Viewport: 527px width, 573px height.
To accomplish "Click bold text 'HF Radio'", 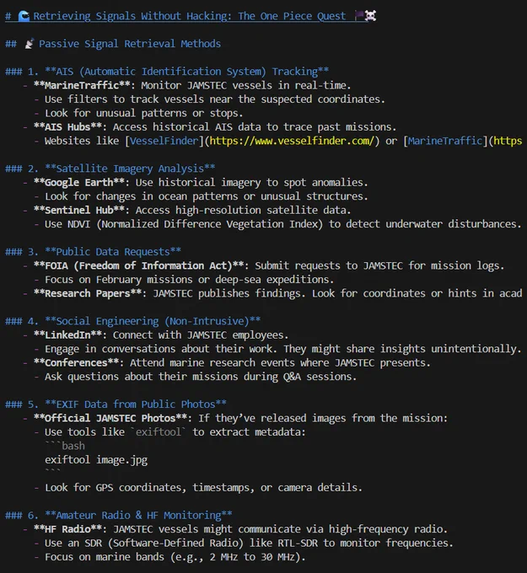I will point(67,529).
